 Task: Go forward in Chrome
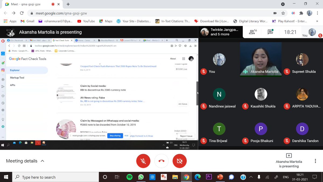click(x=14, y=13)
